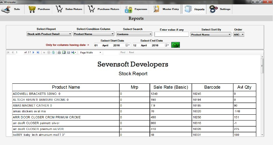The image size is (273, 145).
Task: Select AMAS MAGNET CATHER 0 cell
Action: click(66, 106)
